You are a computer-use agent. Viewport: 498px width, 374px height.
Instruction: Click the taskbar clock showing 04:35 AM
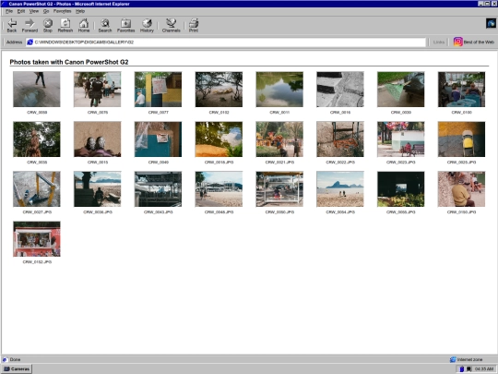pyautogui.click(x=484, y=369)
